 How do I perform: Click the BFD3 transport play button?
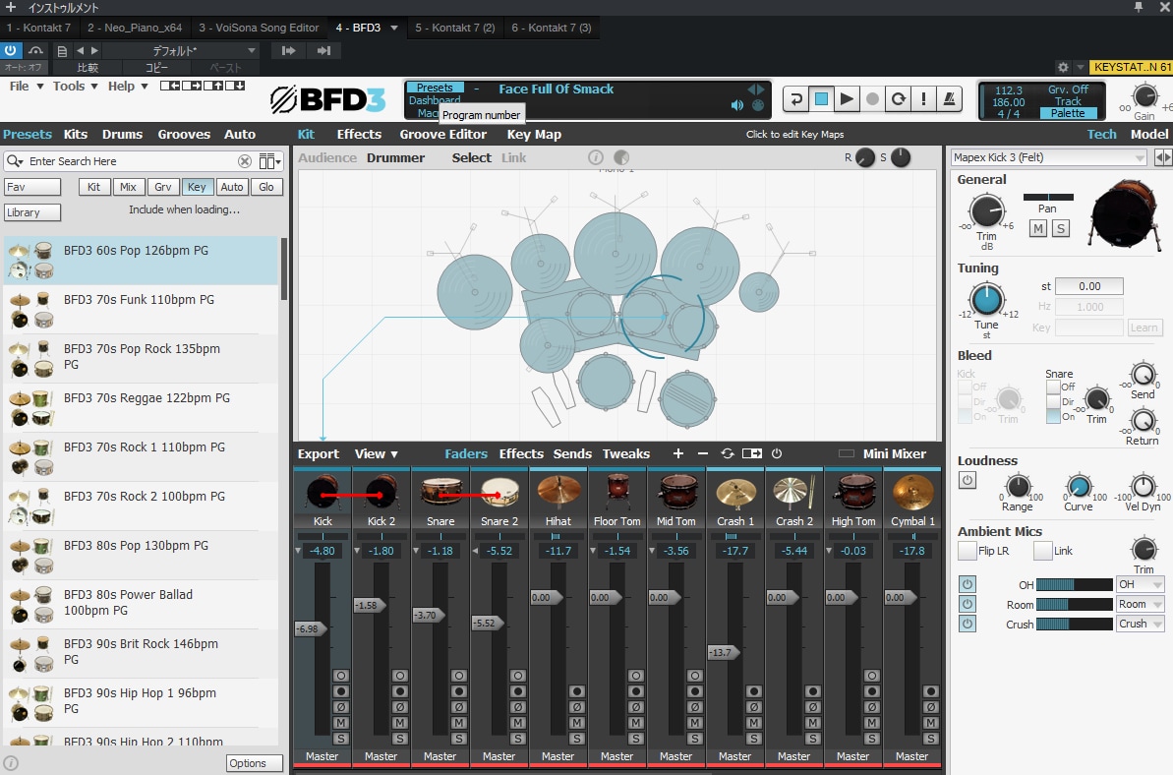[x=847, y=98]
